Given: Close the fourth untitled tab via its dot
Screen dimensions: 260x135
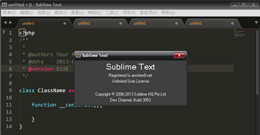Looking at the screenshot, I should (232, 24).
